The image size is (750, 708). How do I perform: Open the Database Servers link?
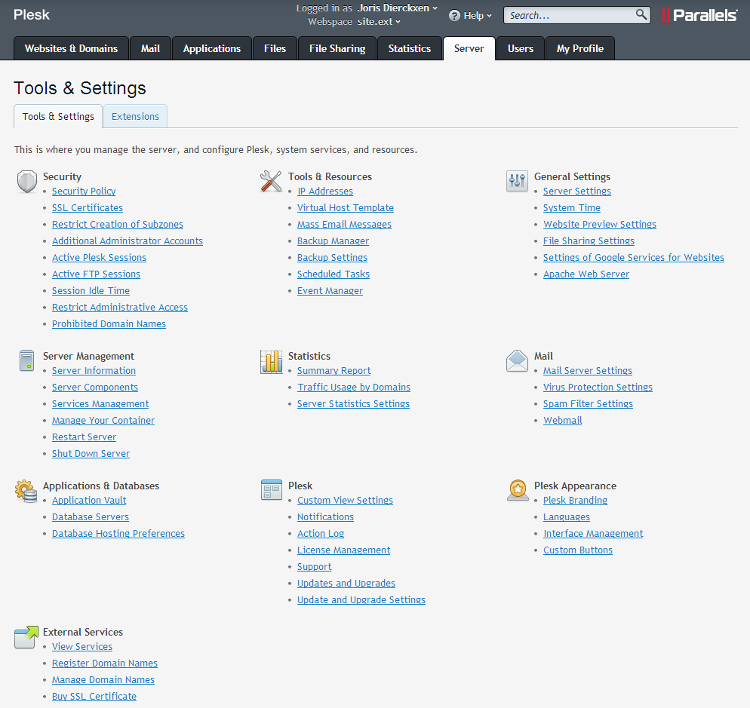pos(91,517)
